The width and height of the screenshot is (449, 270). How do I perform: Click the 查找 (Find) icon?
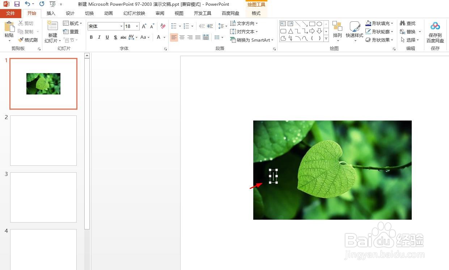408,23
